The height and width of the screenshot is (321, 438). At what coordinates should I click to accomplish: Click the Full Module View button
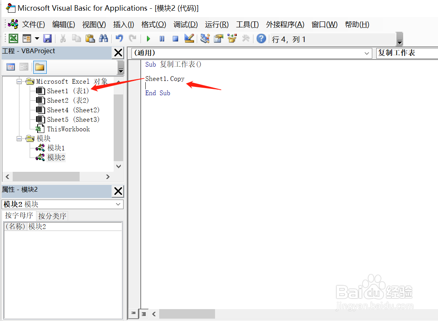coord(144,313)
